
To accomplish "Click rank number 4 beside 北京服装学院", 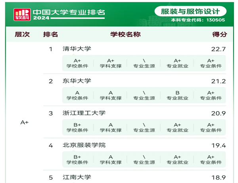I will [x=51, y=146].
